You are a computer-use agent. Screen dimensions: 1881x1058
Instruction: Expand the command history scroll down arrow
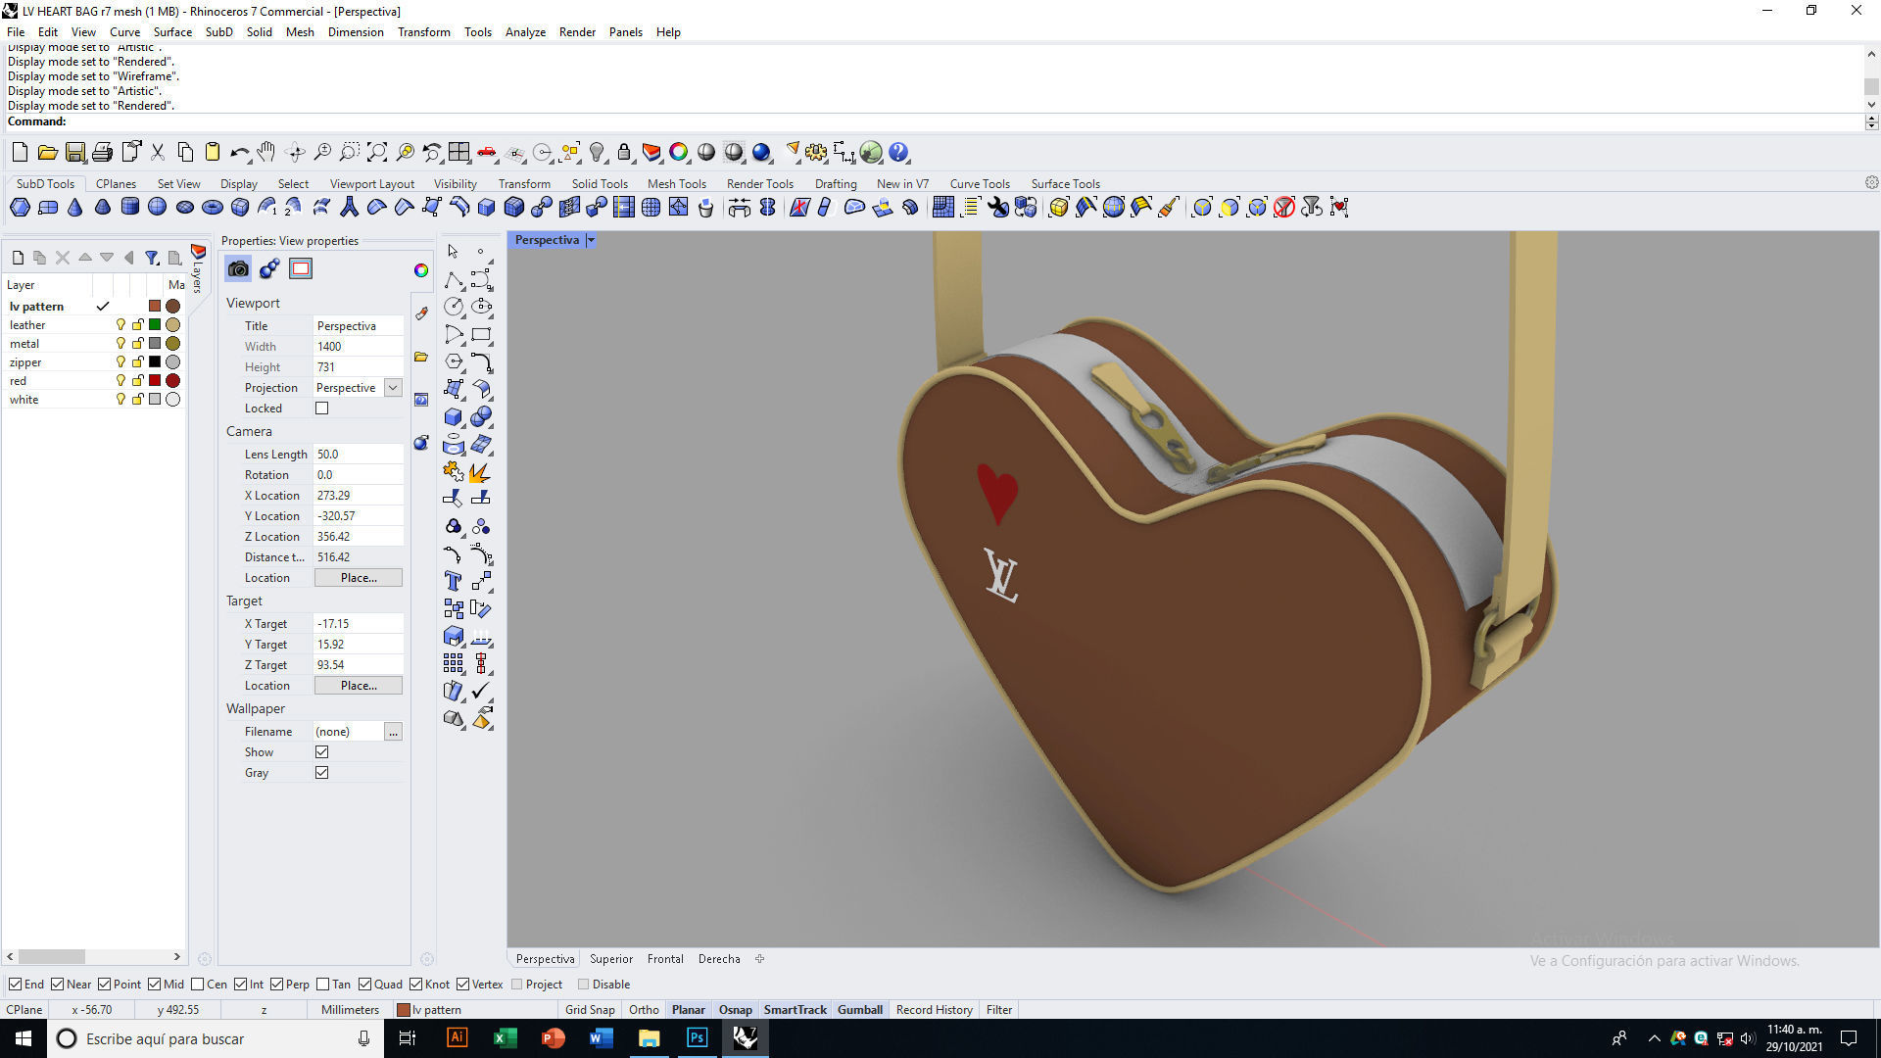(x=1871, y=104)
